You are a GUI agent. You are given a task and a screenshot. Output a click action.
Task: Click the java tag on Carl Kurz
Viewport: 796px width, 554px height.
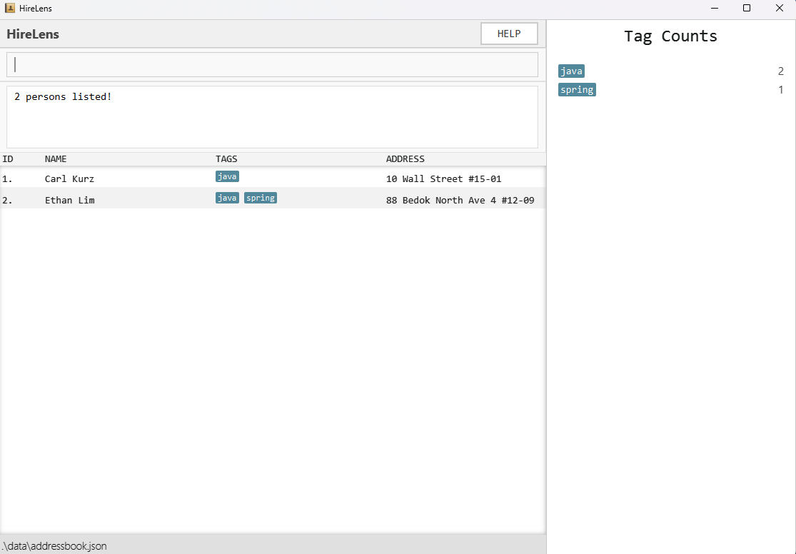227,177
